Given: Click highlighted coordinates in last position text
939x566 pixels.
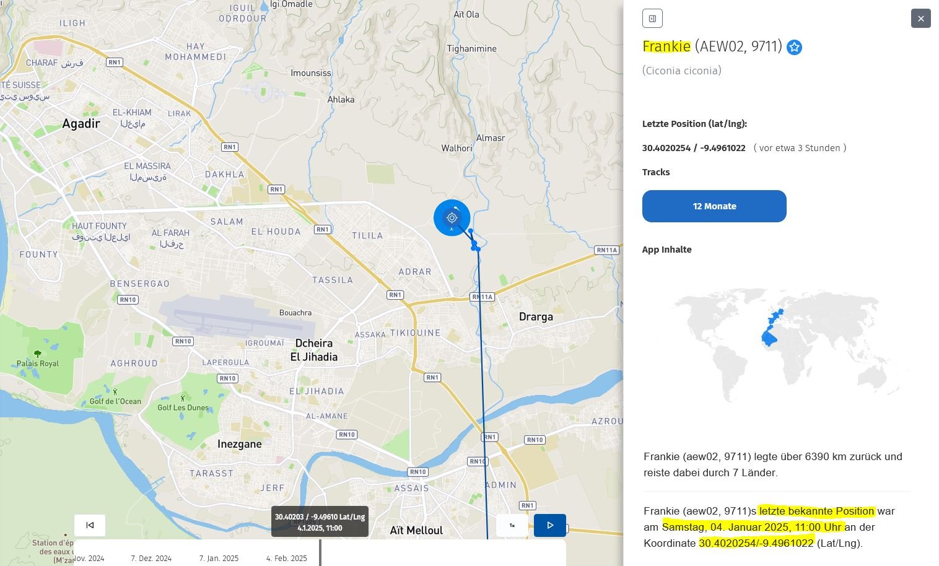Looking at the screenshot, I should click(756, 543).
